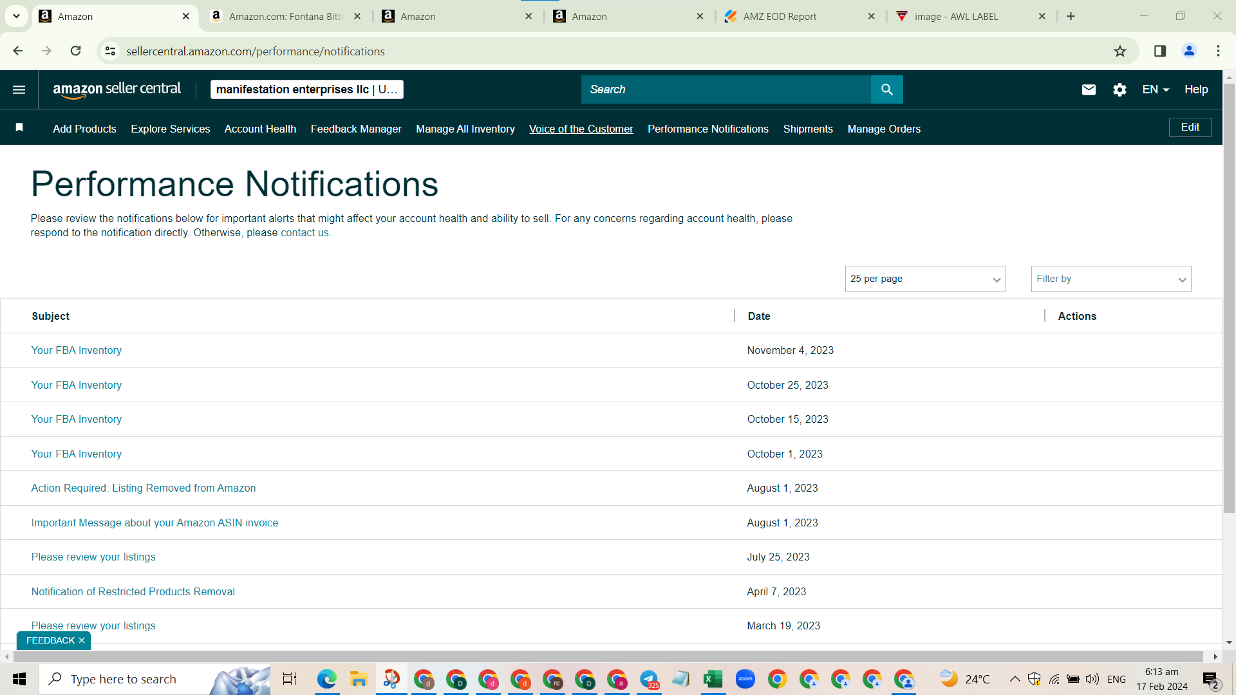Launch Microsoft Edge from the taskbar
The image size is (1236, 695).
pyautogui.click(x=327, y=679)
